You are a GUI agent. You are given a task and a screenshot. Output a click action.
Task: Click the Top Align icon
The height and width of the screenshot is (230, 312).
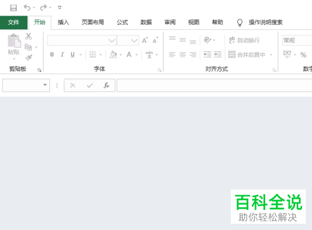(x=172, y=38)
